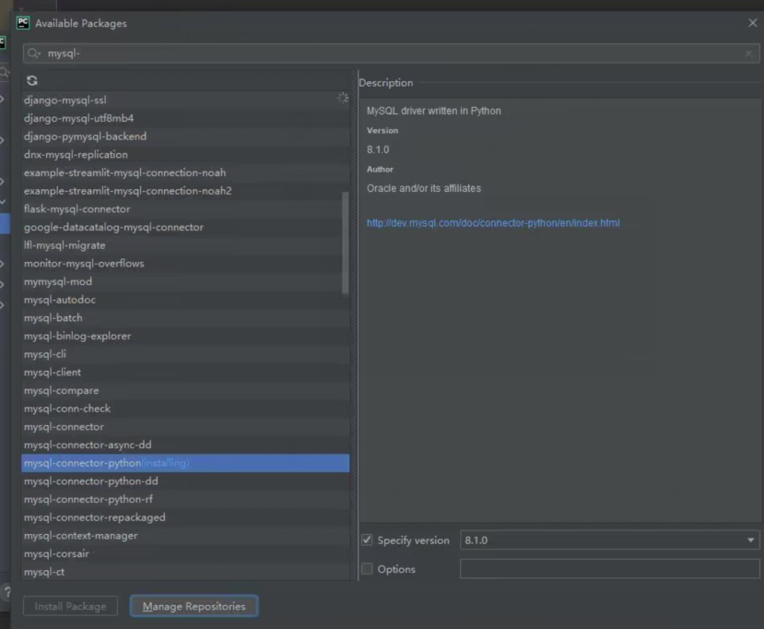Viewport: 764px width, 629px height.
Task: Click the PyCharm logo in the title bar
Action: click(x=23, y=23)
